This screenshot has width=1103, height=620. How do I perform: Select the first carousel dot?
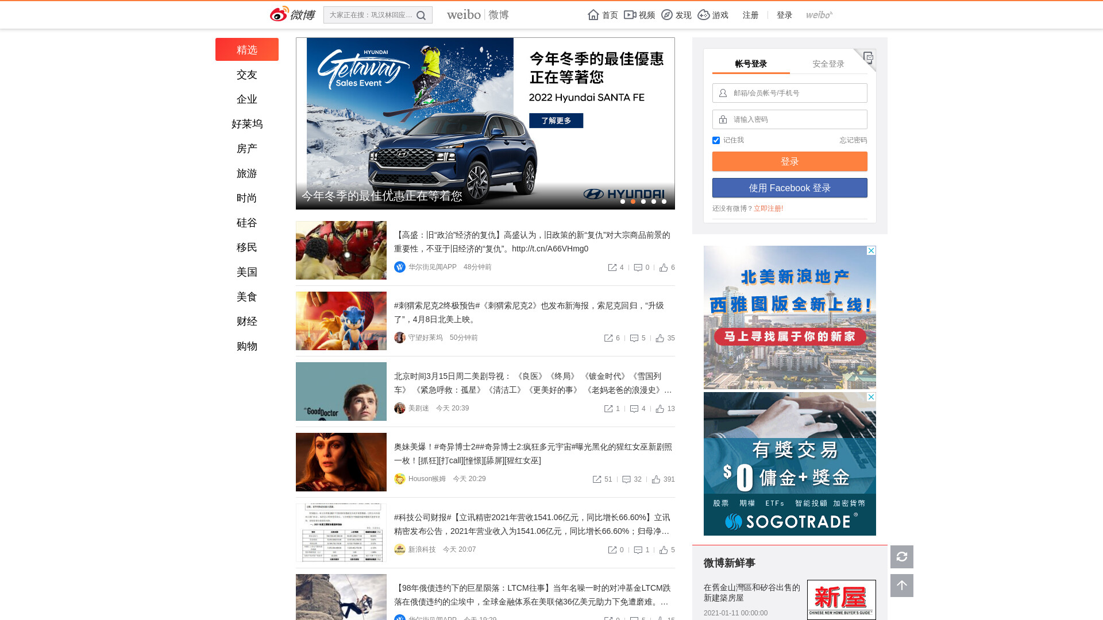[x=623, y=201]
